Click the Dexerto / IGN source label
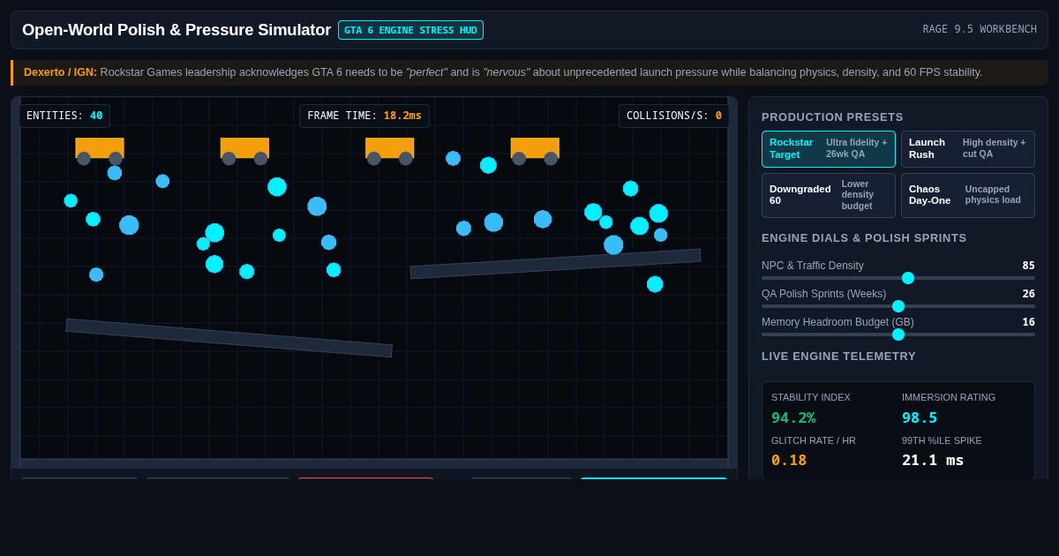 click(x=60, y=72)
